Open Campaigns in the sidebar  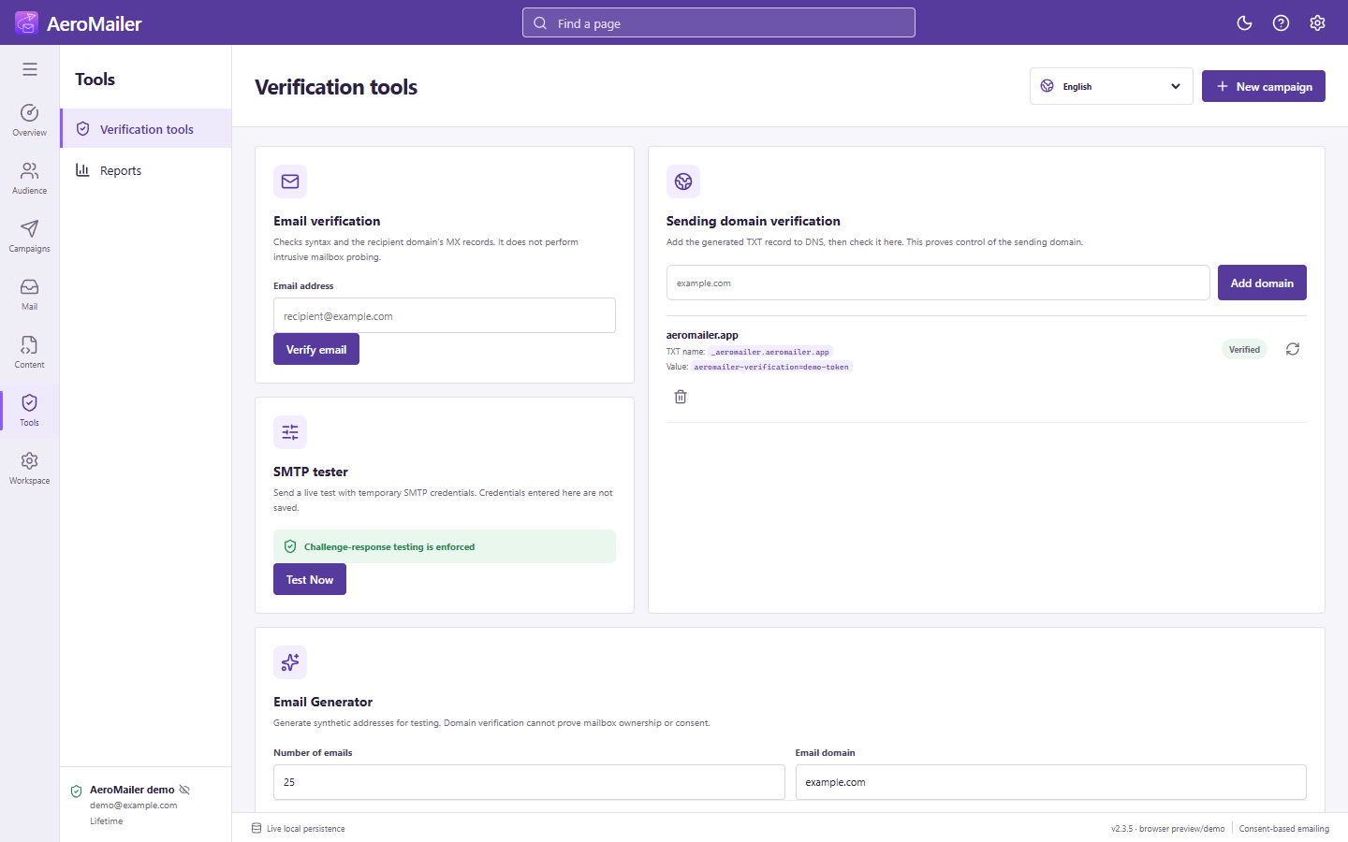(x=30, y=237)
